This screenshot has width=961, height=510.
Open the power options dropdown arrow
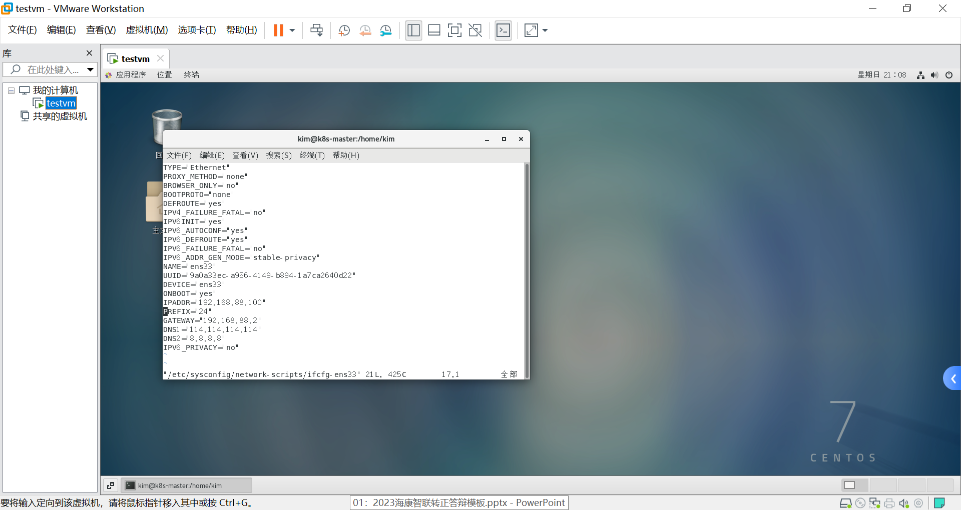292,30
